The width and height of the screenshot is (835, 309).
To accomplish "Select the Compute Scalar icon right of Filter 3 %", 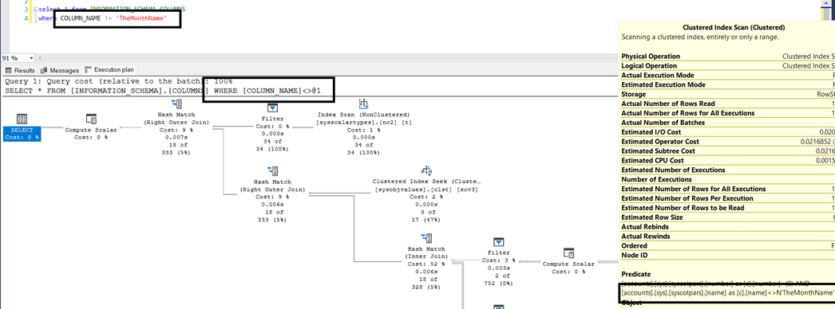I will (568, 252).
